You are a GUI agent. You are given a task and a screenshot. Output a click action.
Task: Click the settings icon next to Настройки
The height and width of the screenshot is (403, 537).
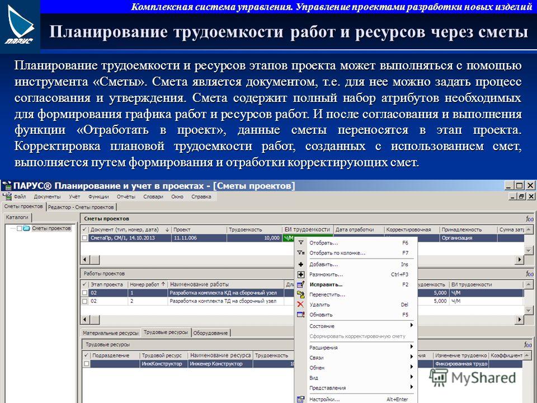point(301,399)
